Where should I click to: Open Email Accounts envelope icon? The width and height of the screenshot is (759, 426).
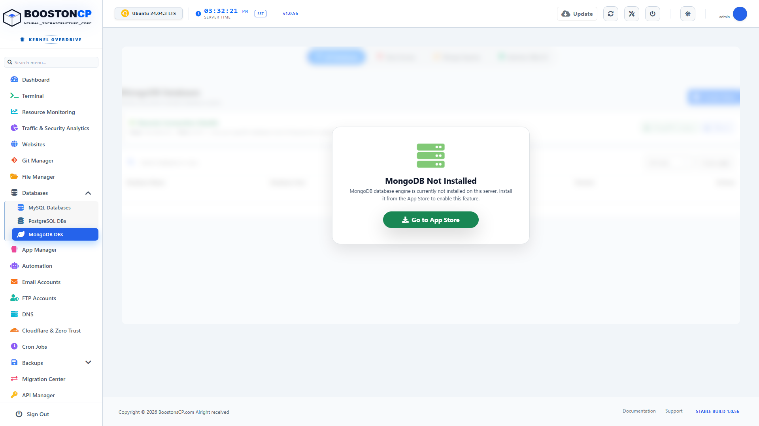tap(14, 282)
